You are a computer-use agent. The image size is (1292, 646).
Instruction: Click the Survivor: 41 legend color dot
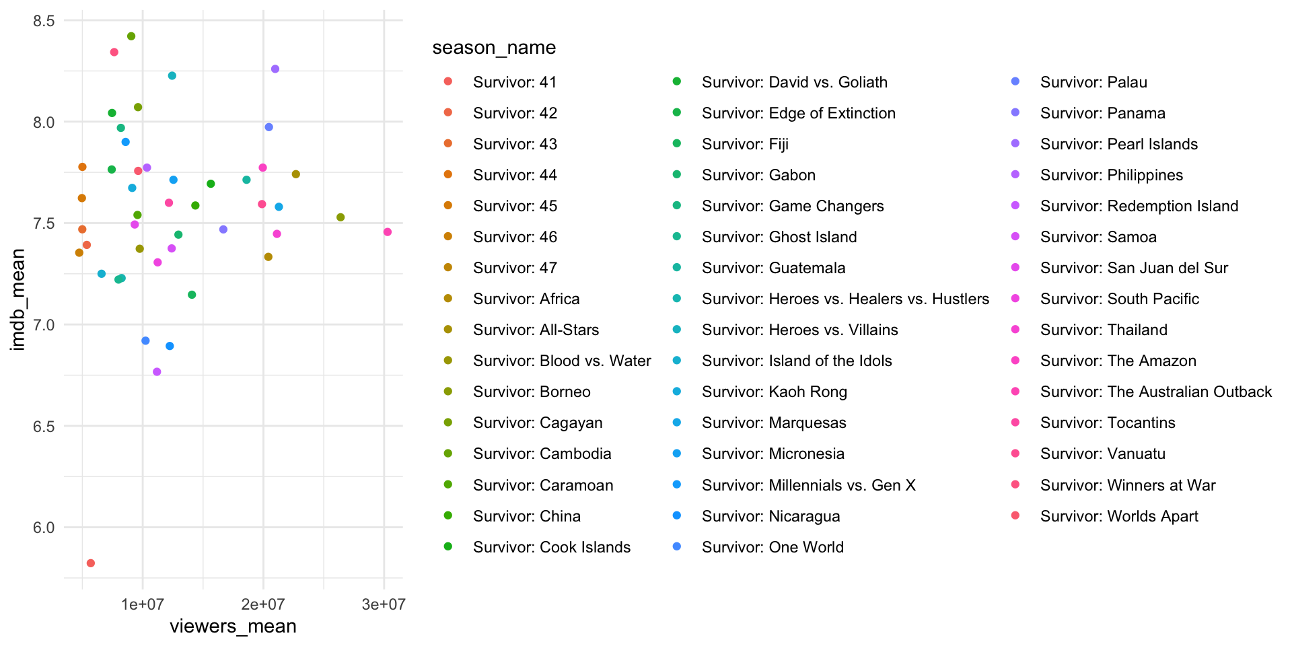tap(448, 81)
